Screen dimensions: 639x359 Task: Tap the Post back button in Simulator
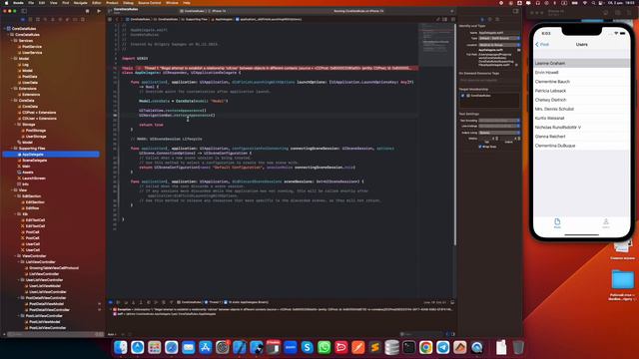click(x=542, y=44)
